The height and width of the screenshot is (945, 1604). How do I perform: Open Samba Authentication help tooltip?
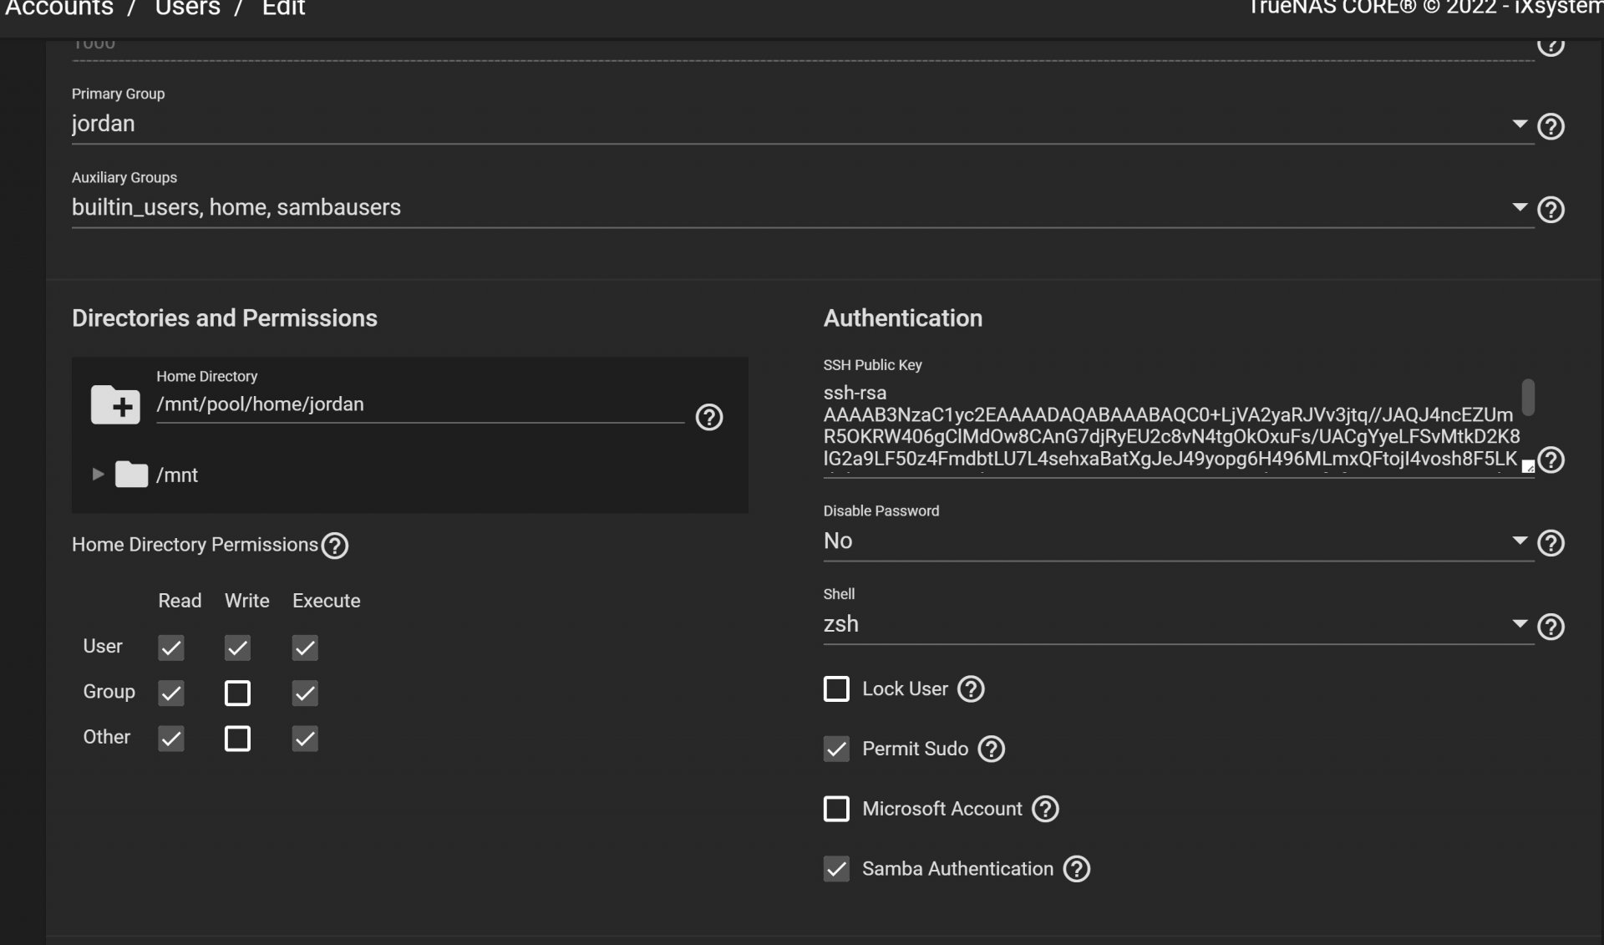[1077, 869]
